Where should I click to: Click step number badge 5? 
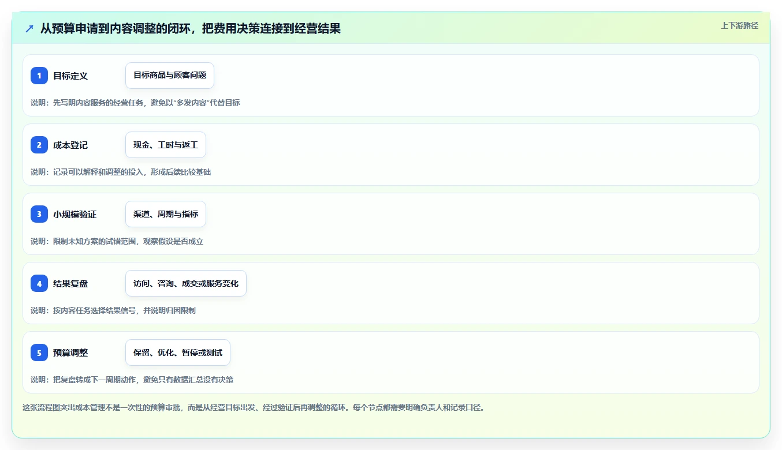pyautogui.click(x=39, y=352)
